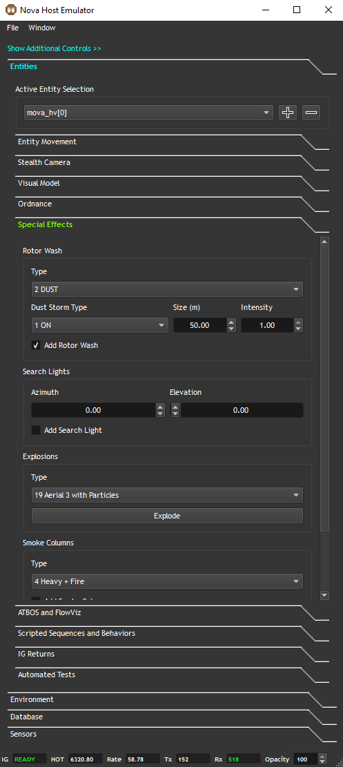Image resolution: width=343 pixels, height=767 pixels.
Task: Add a new entity with plus icon
Action: tap(288, 113)
